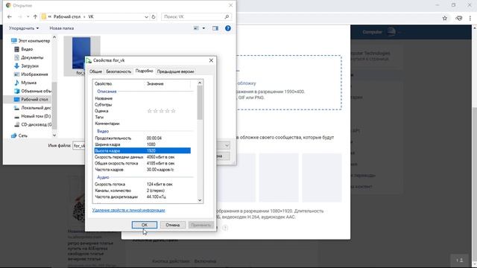Open Локальный диск in sidebar
This screenshot has width=477, height=268.
(x=33, y=107)
